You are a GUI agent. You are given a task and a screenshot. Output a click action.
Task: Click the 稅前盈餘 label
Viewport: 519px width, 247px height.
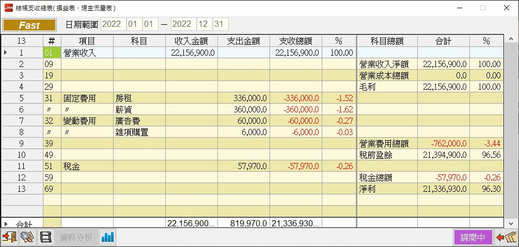pyautogui.click(x=375, y=155)
